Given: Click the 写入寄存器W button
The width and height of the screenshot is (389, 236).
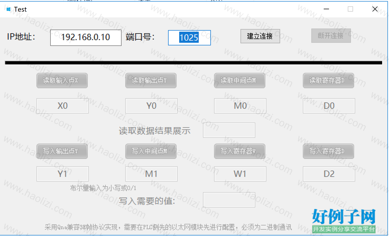Looking at the screenshot, I should [240, 151].
